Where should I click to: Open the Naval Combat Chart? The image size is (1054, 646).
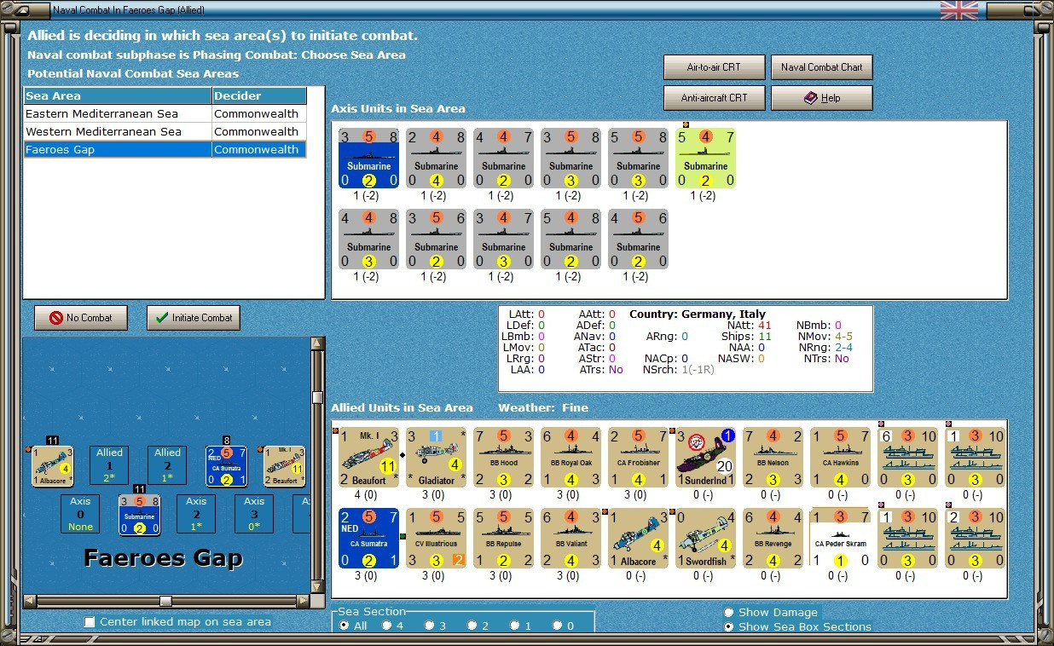pos(822,67)
